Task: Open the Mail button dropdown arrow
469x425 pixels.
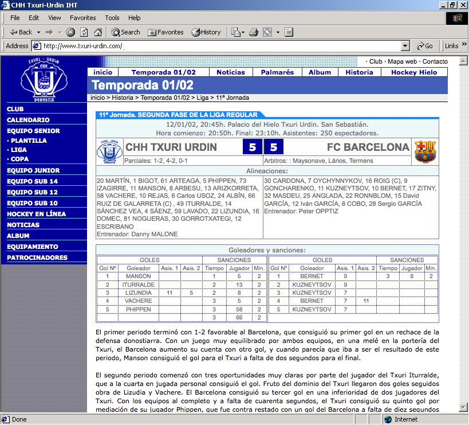Action: coord(243,32)
